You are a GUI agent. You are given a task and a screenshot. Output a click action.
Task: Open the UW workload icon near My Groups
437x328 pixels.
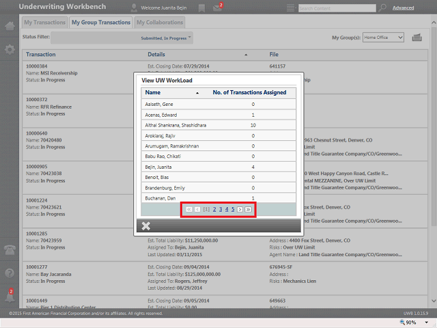417,38
